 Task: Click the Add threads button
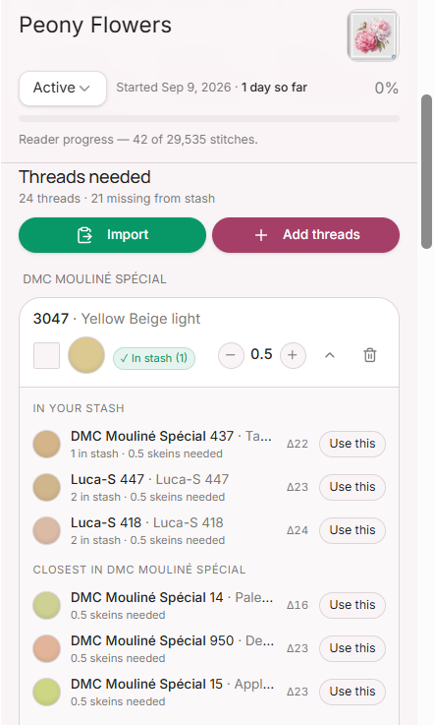point(305,235)
